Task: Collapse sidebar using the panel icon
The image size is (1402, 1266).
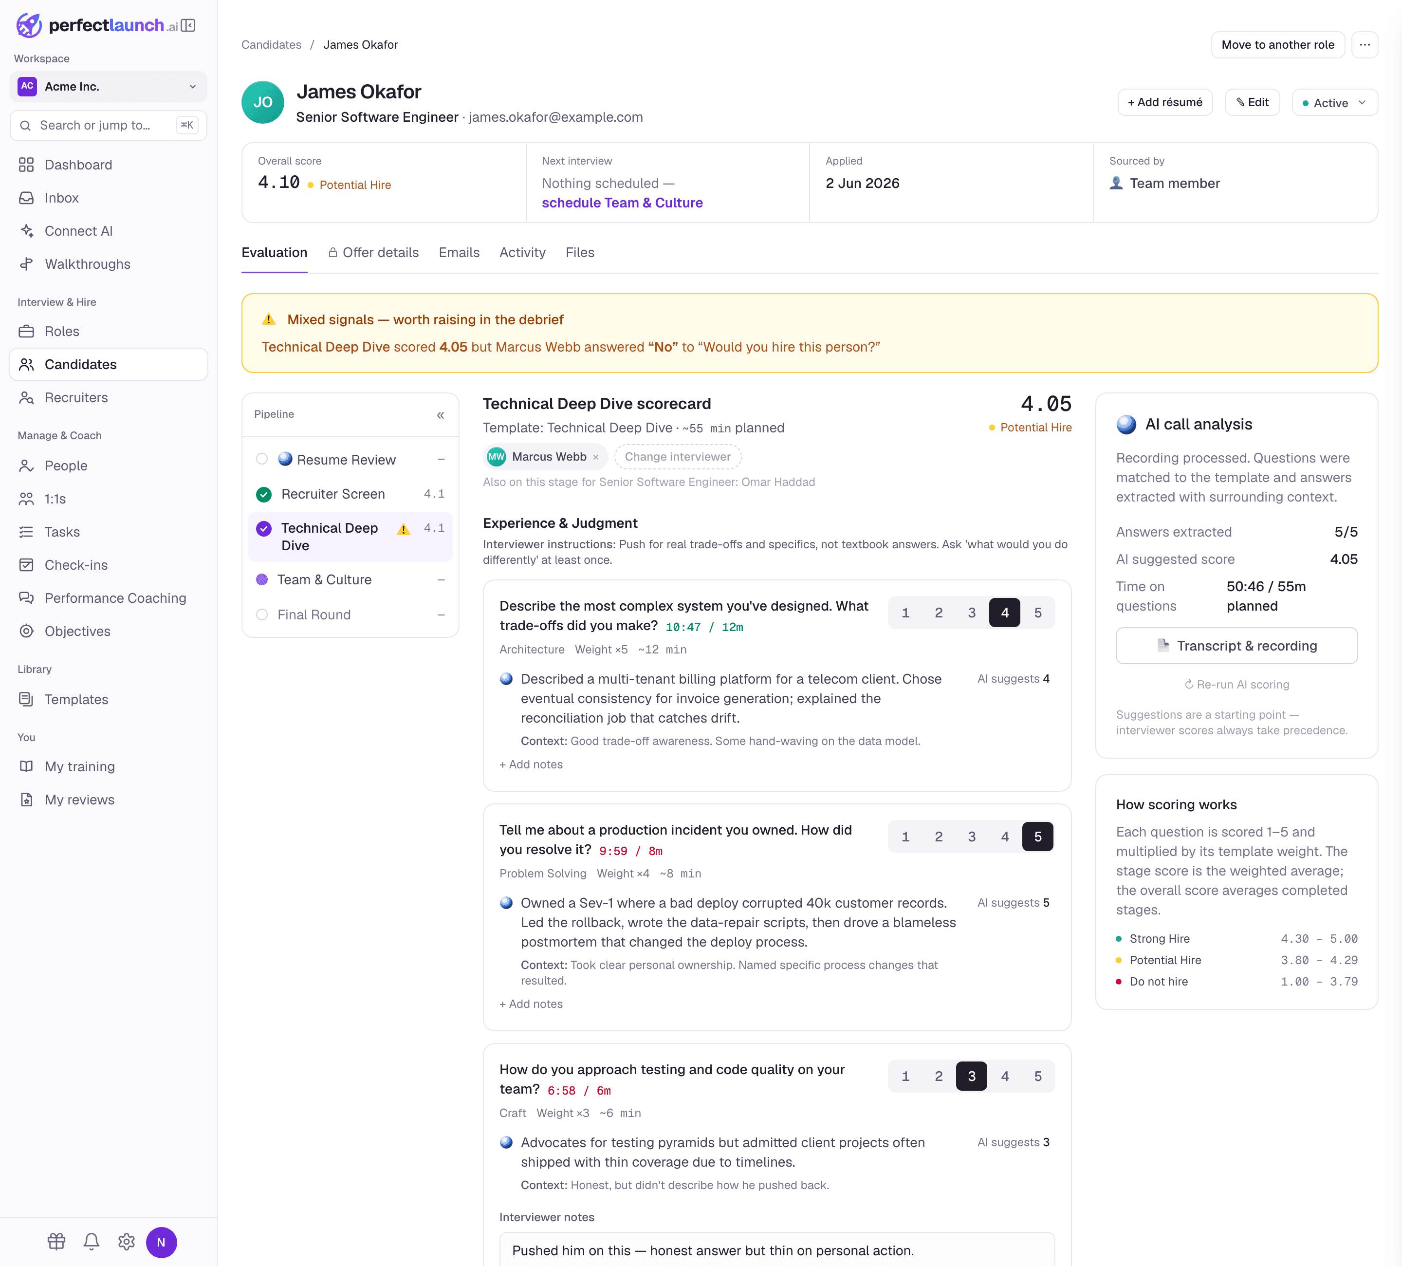Action: click(x=188, y=26)
